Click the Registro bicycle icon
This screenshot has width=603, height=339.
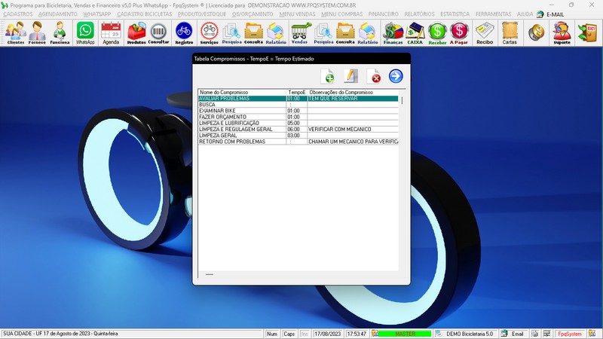coord(184,32)
